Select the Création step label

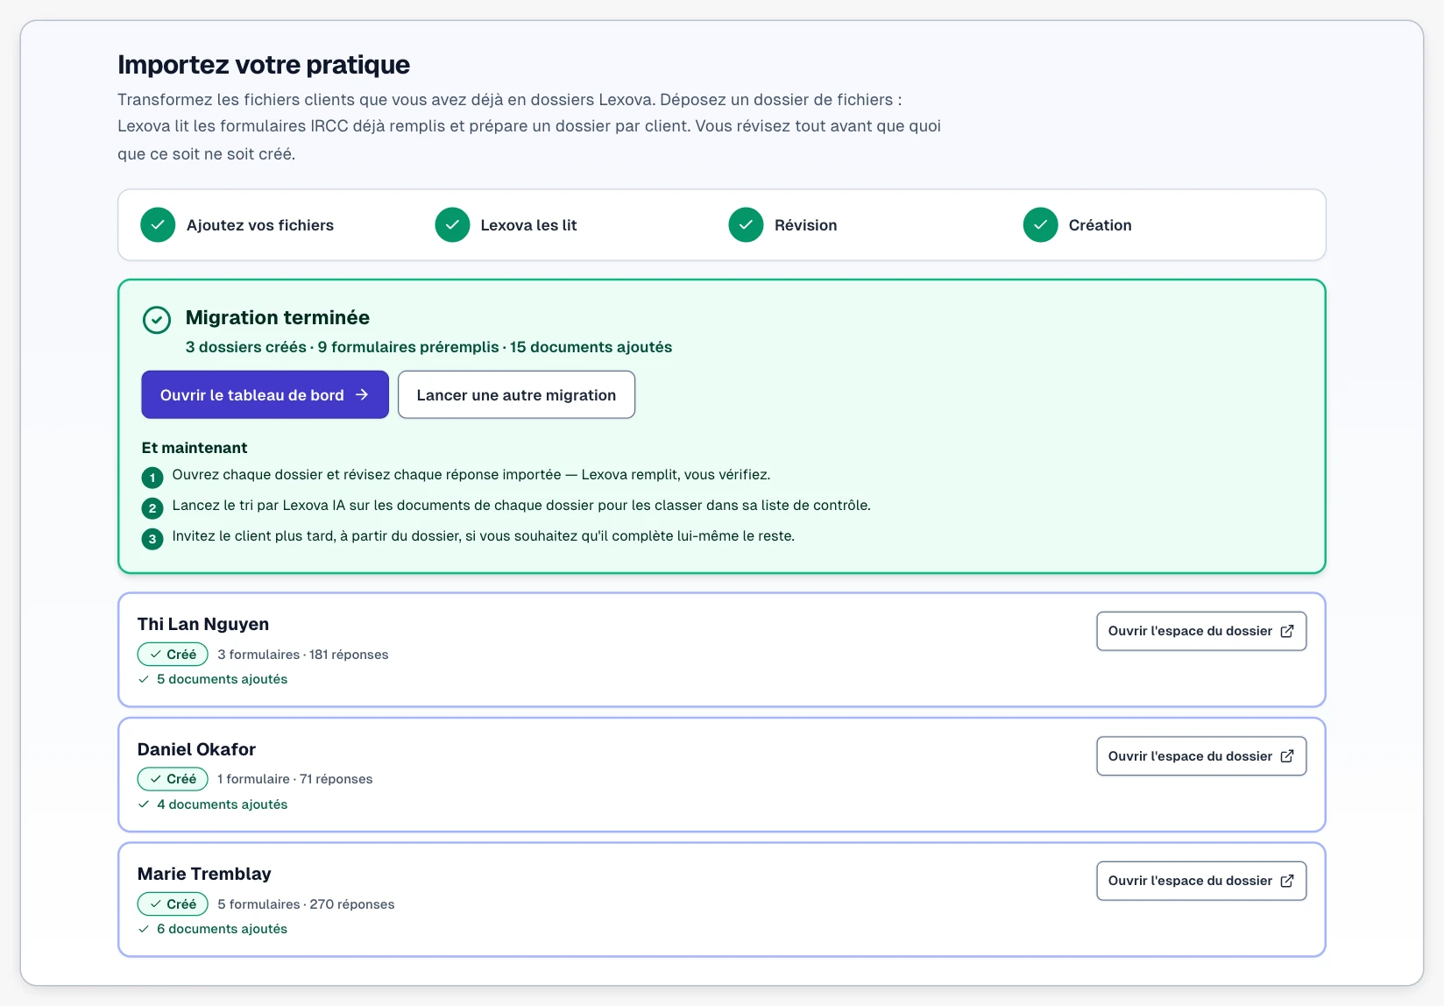[x=1100, y=225]
